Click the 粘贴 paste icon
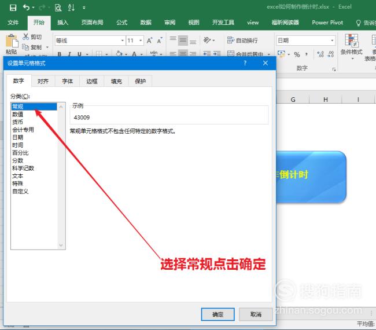The width and height of the screenshot is (376, 330). click(x=11, y=41)
